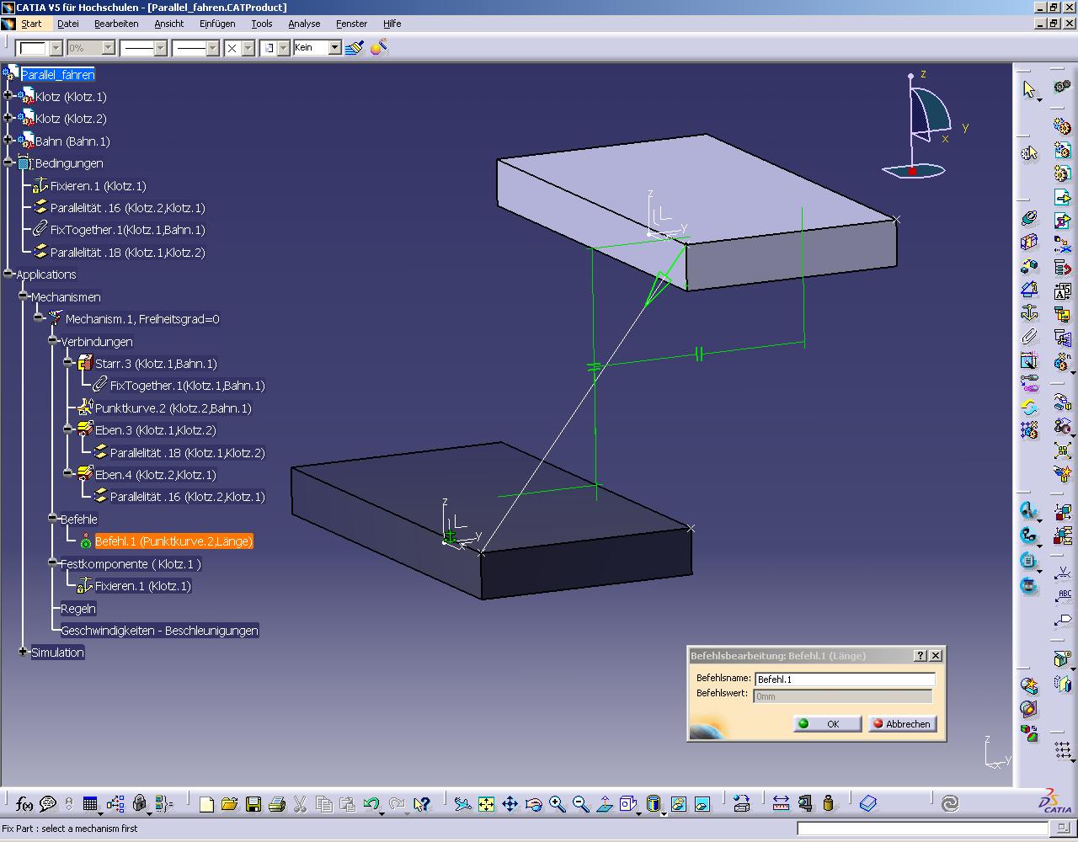
Task: Open the Kein layer dropdown
Action: click(334, 48)
